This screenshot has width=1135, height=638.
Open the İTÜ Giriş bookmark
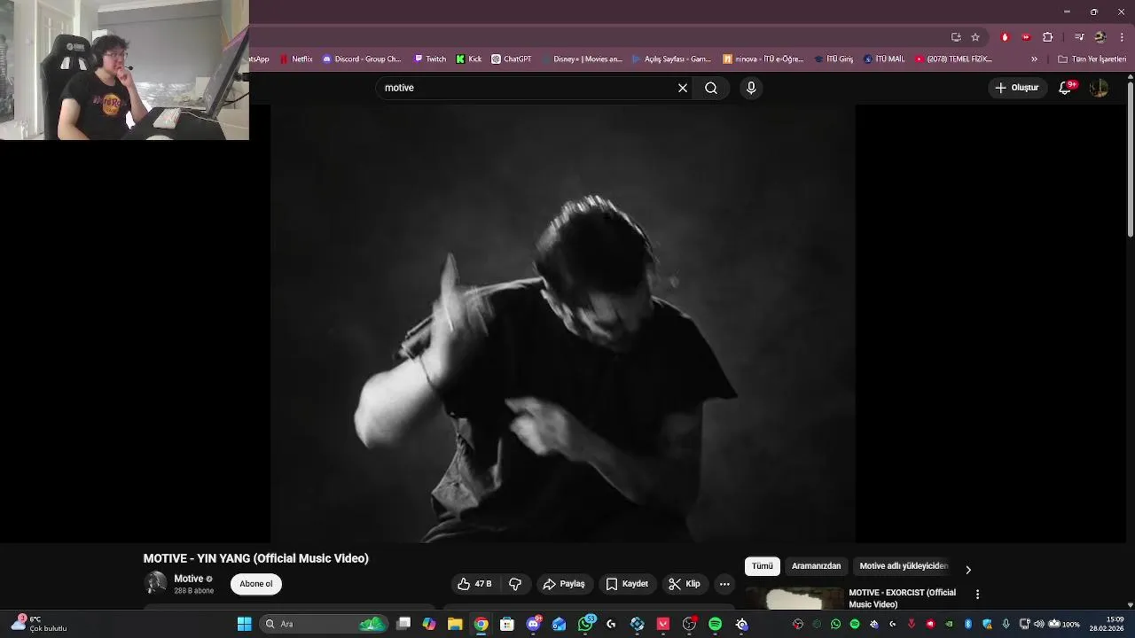click(834, 59)
